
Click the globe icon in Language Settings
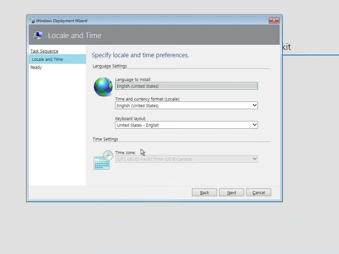pos(103,86)
